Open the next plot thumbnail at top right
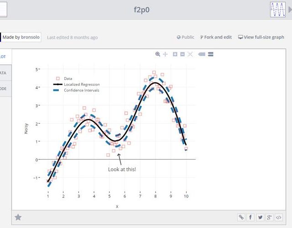The image size is (292, 228). click(278, 10)
